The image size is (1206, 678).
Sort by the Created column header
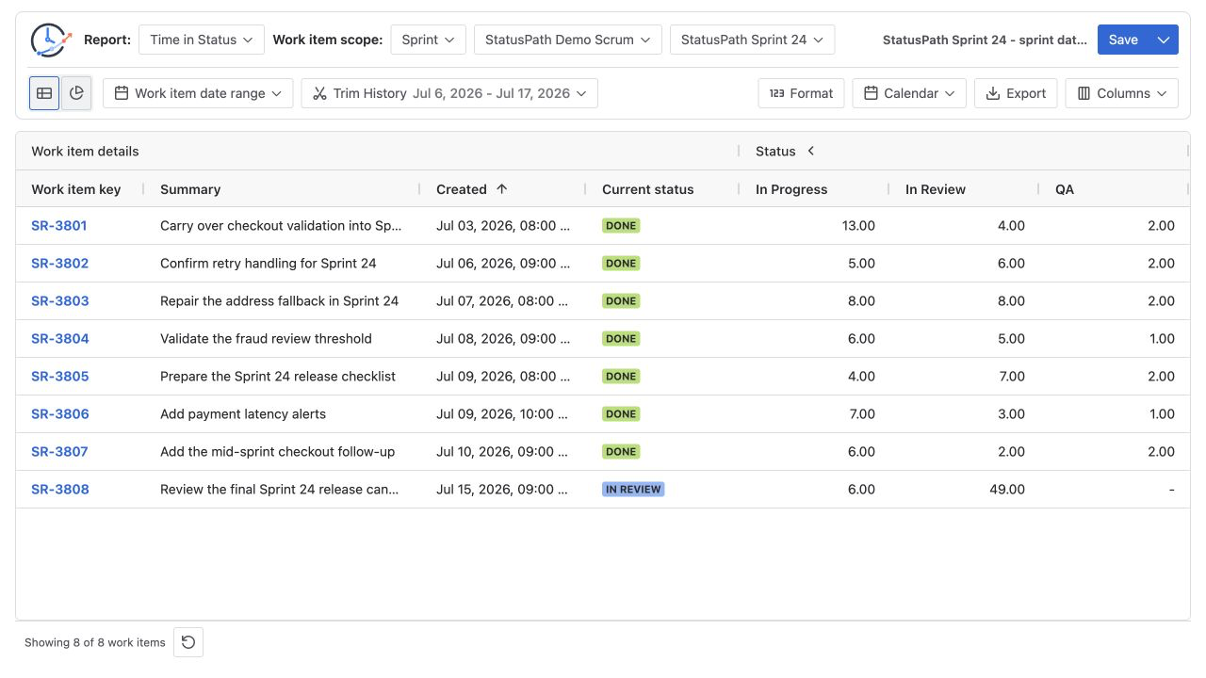pos(462,189)
